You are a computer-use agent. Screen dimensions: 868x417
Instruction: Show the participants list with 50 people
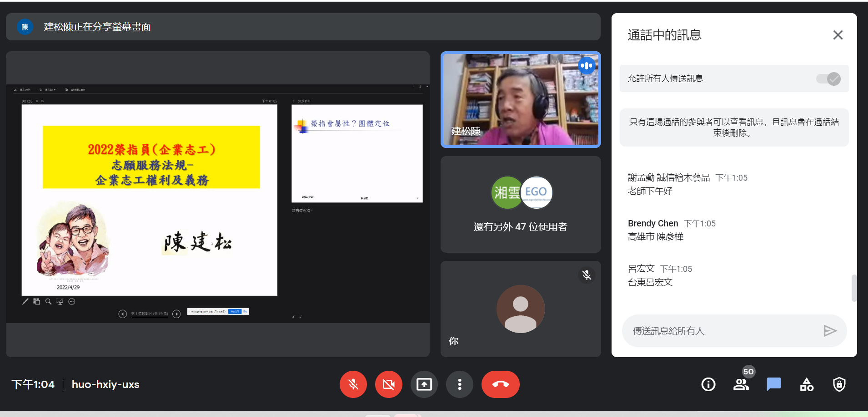pyautogui.click(x=741, y=384)
